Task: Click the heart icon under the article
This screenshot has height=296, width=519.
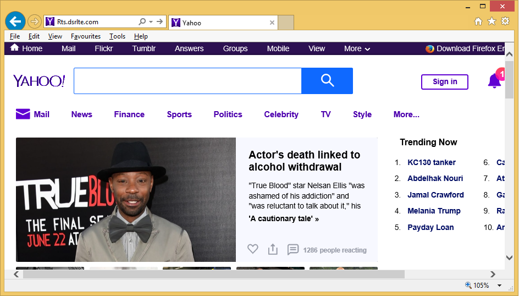Action: tap(252, 249)
